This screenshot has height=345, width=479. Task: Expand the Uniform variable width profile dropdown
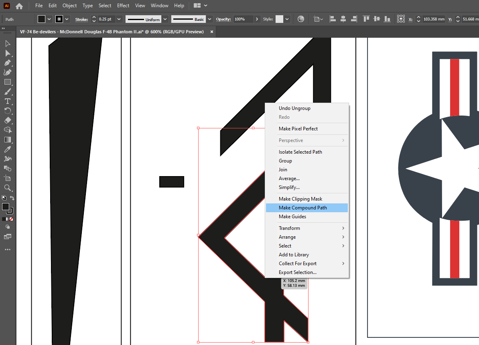(165, 19)
